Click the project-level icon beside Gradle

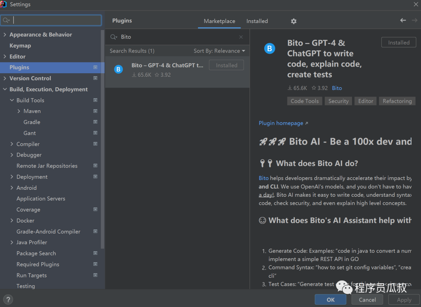click(x=96, y=122)
